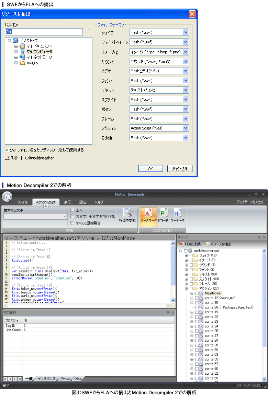Click the path input field showing C:¥
268x396 pixels.
coord(44,32)
